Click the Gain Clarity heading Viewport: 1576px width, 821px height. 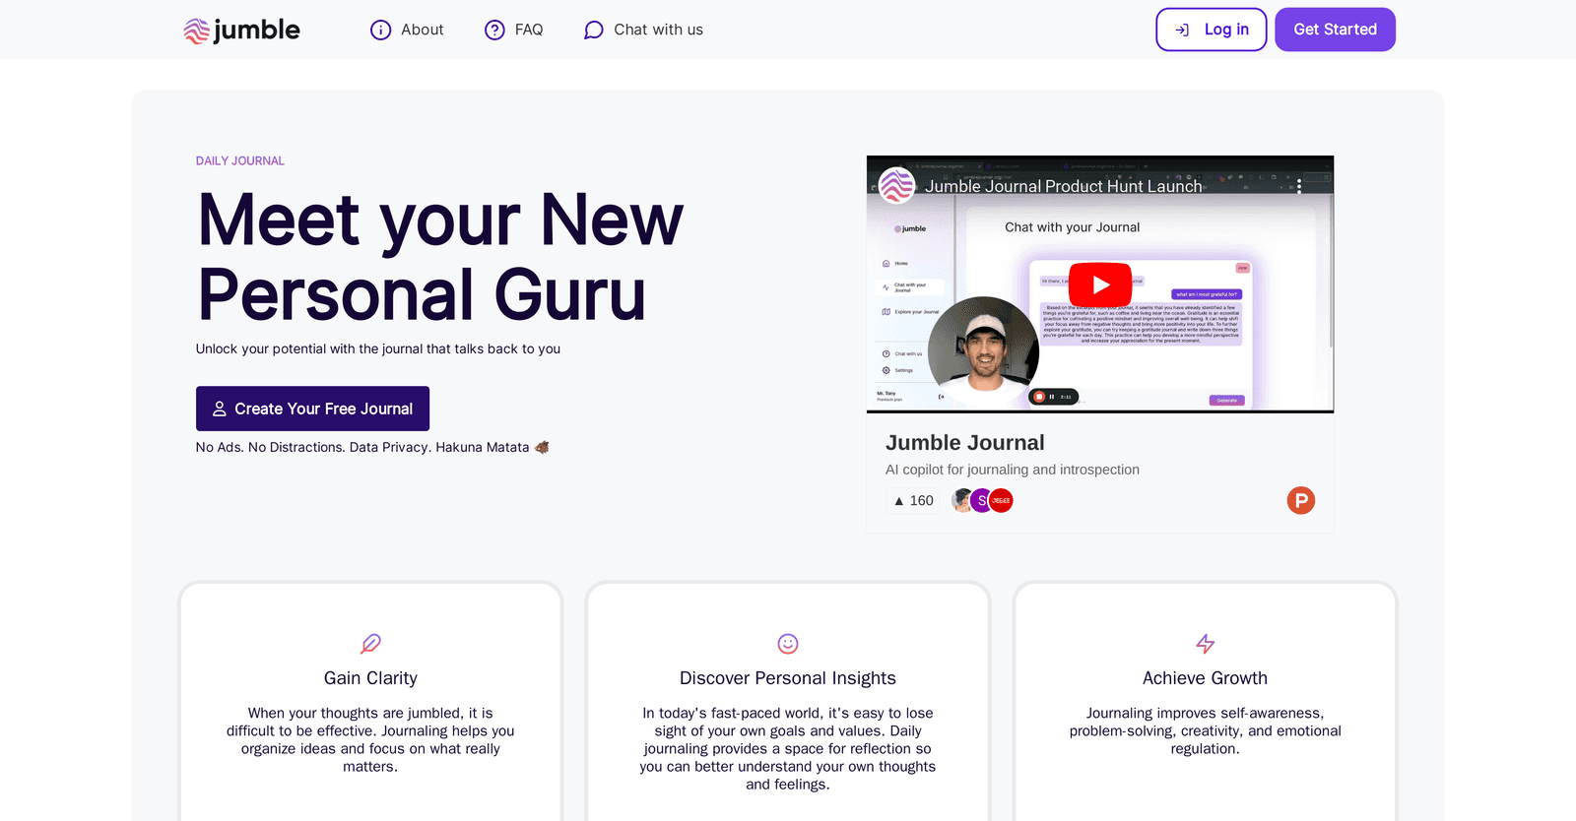tap(370, 678)
